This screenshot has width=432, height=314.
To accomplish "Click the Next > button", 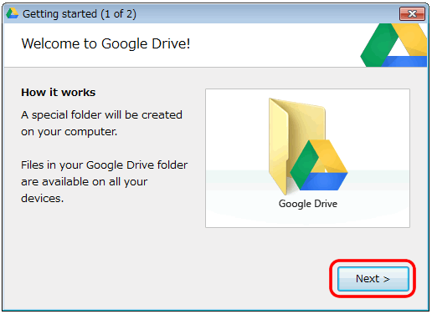I will (373, 279).
